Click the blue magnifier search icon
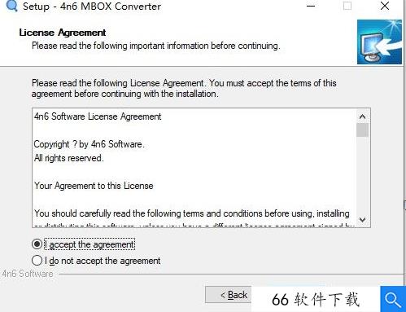 coord(393,299)
